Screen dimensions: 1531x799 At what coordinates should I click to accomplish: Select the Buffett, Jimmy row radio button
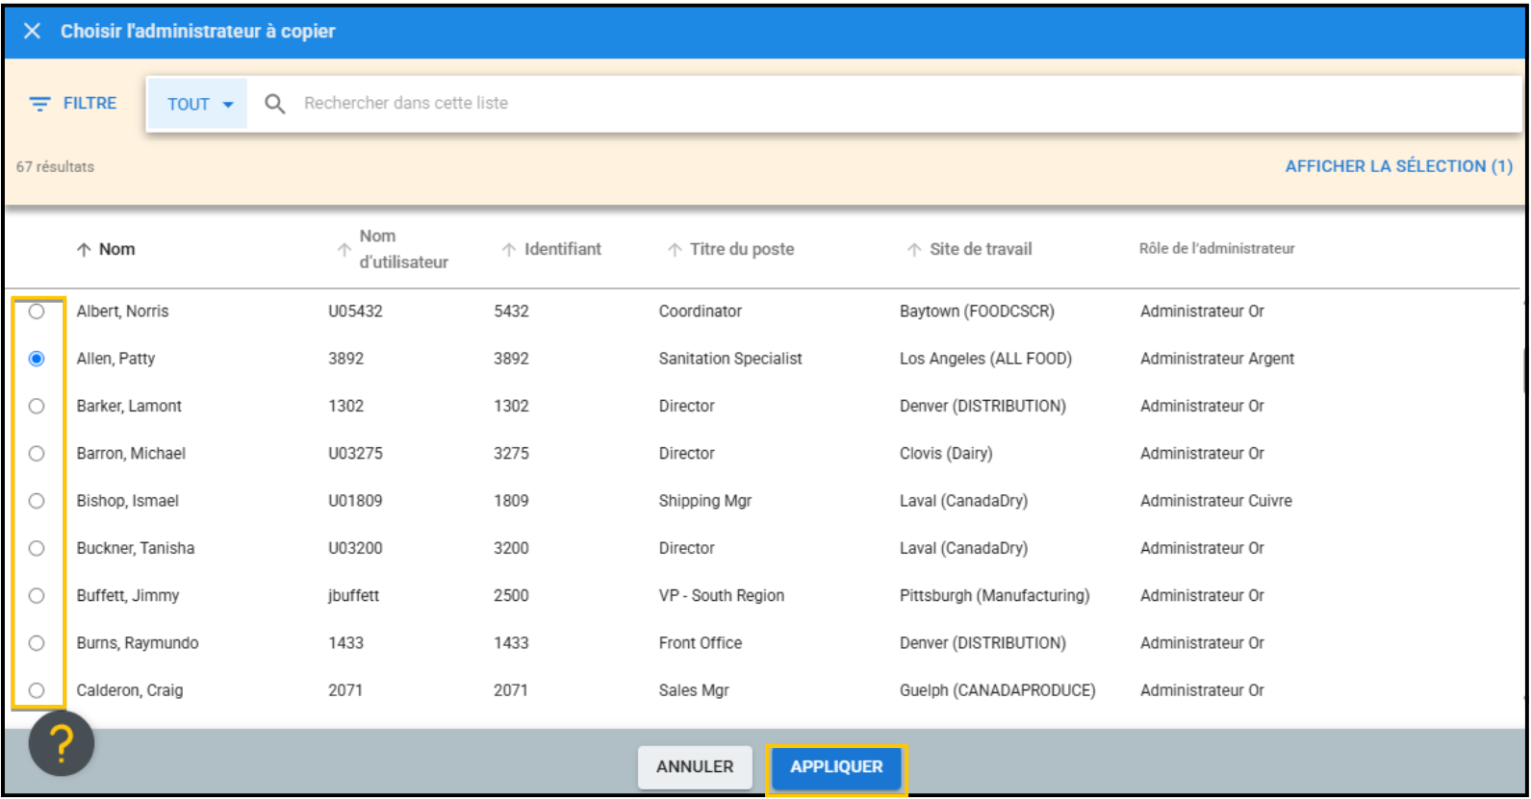point(37,595)
